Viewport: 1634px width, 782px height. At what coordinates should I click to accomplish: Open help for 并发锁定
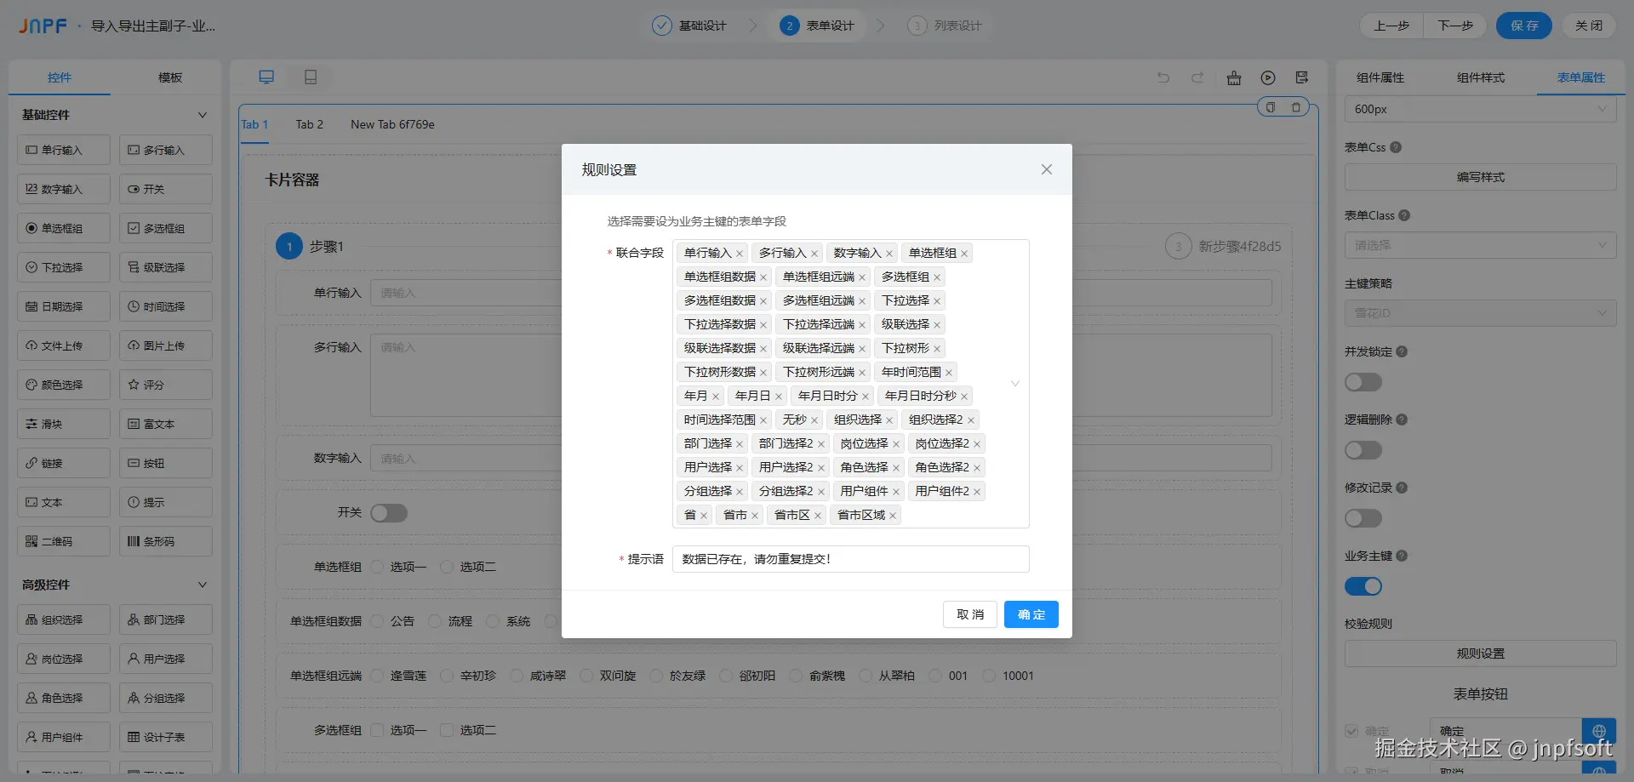click(1402, 351)
